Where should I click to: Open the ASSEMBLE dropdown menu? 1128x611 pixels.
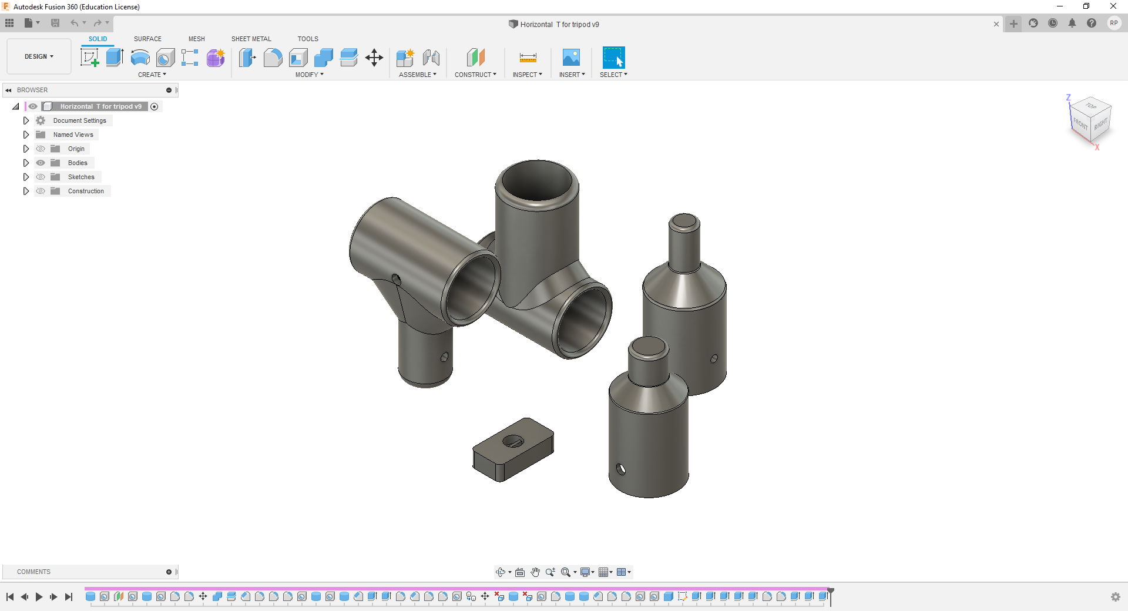tap(418, 75)
